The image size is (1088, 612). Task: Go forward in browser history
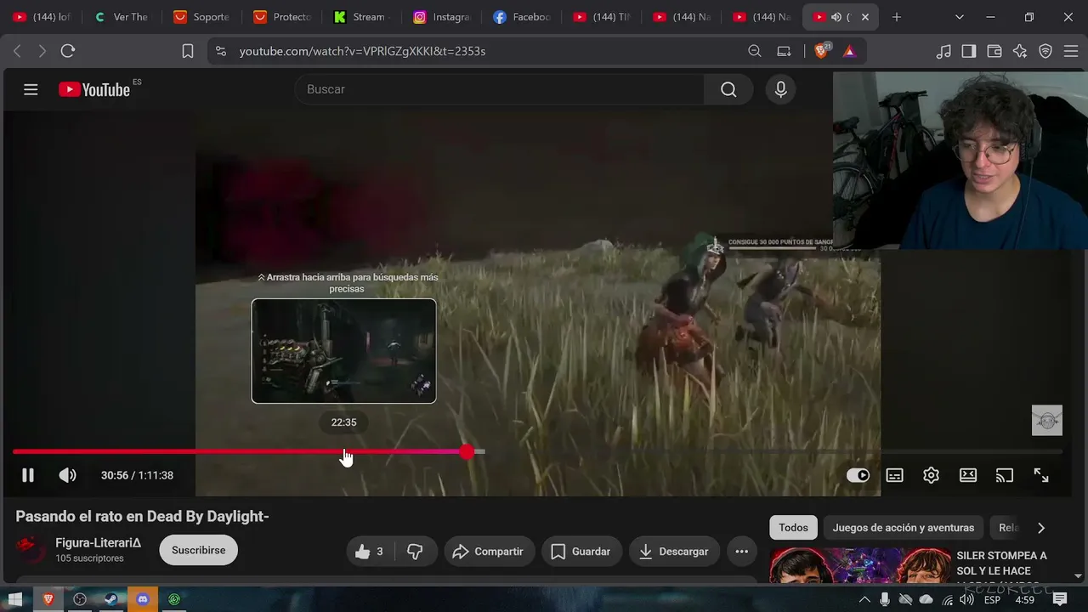click(42, 51)
